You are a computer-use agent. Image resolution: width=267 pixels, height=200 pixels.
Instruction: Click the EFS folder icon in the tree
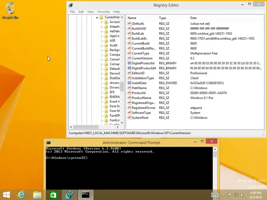(x=106, y=92)
